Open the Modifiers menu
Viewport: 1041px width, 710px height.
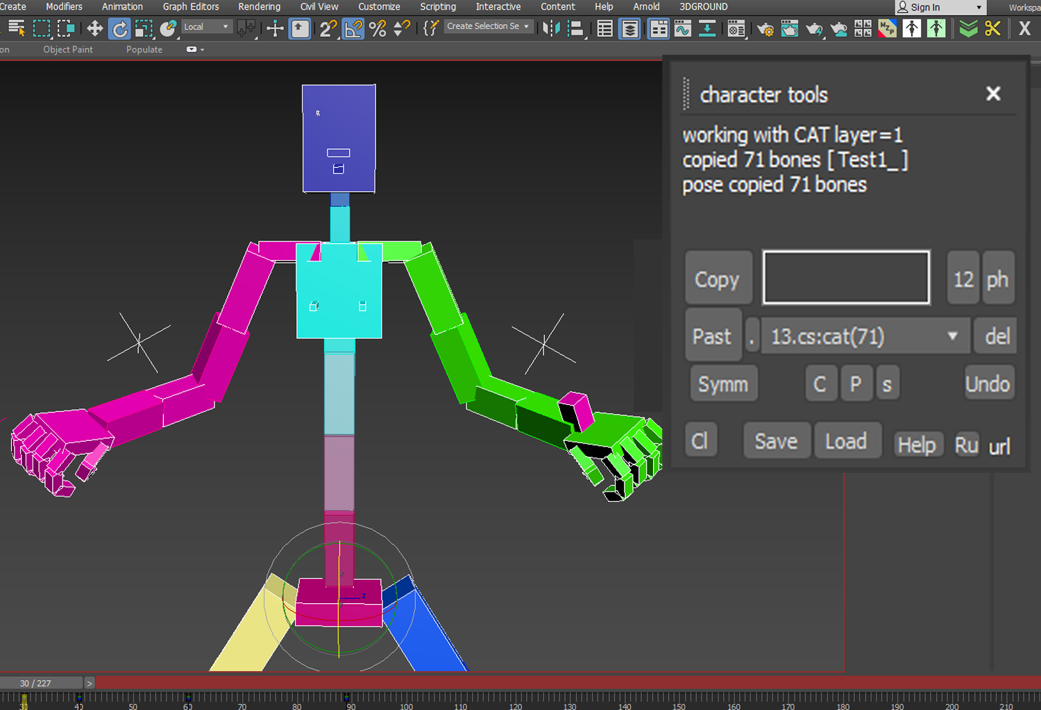pos(64,6)
